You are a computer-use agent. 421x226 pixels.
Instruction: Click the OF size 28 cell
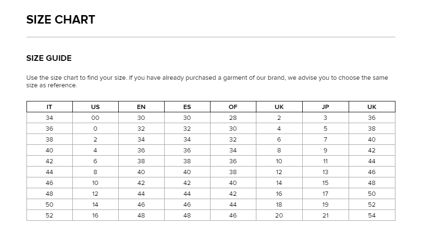click(233, 118)
